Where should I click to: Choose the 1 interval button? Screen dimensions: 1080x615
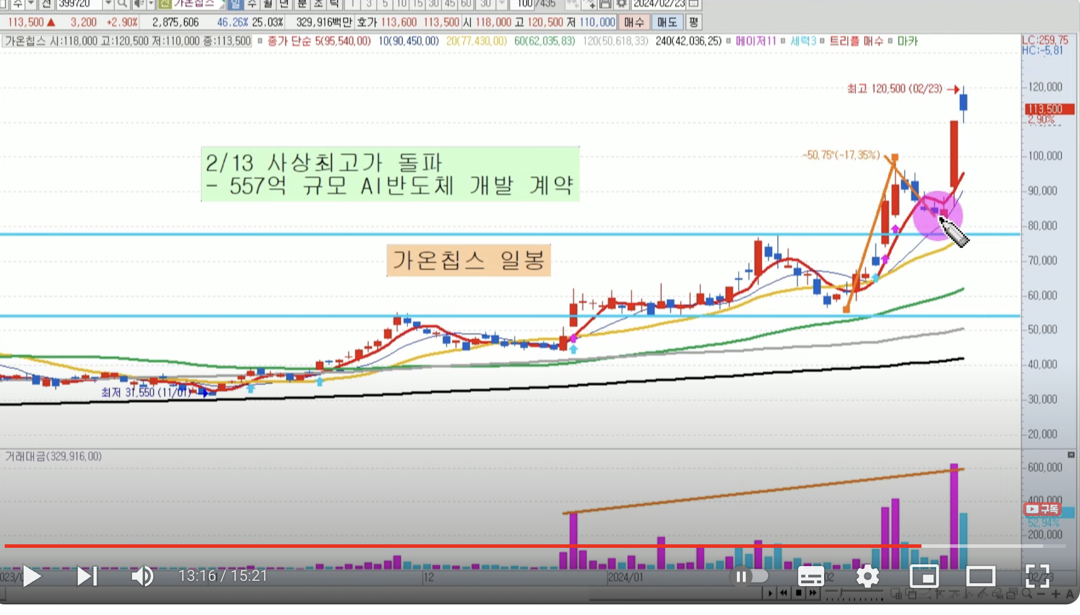(x=353, y=4)
